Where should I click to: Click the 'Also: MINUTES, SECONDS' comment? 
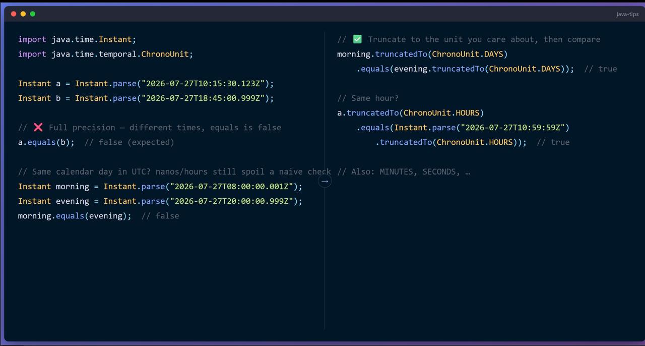point(404,172)
